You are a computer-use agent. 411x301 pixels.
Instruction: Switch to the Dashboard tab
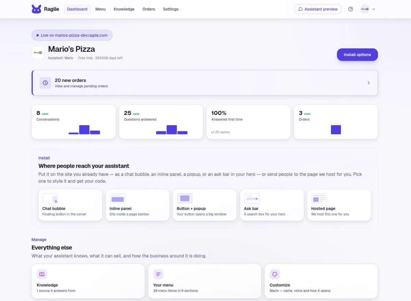(77, 9)
